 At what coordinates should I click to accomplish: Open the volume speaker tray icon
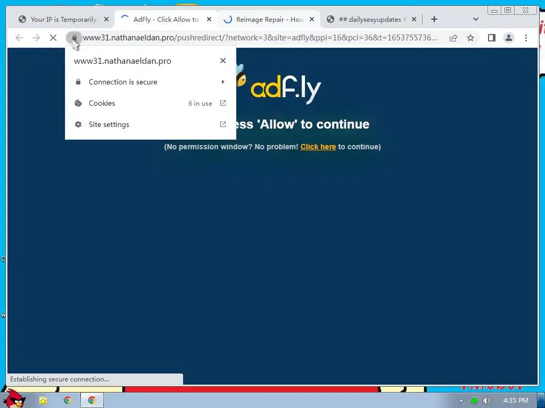tap(486, 401)
